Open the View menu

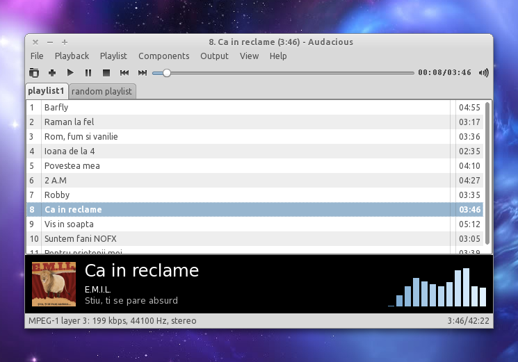(x=249, y=56)
